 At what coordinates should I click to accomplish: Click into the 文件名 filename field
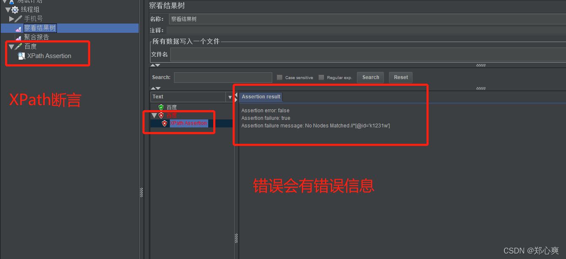pyautogui.click(x=368, y=55)
